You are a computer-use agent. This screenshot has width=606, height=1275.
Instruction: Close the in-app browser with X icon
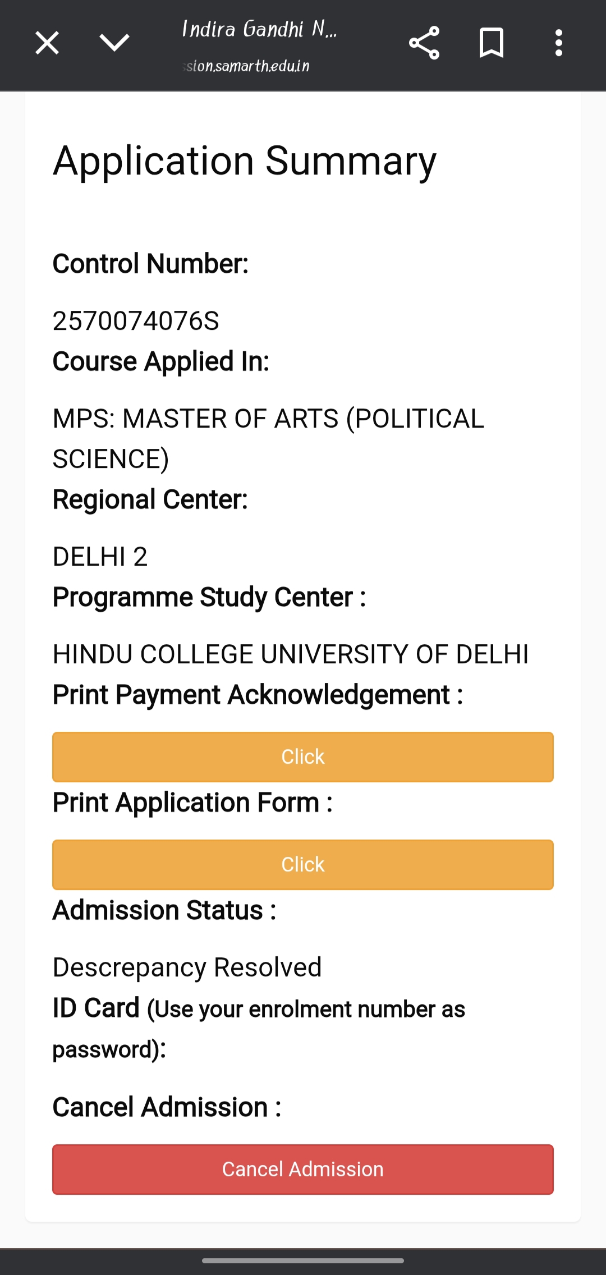[x=47, y=43]
